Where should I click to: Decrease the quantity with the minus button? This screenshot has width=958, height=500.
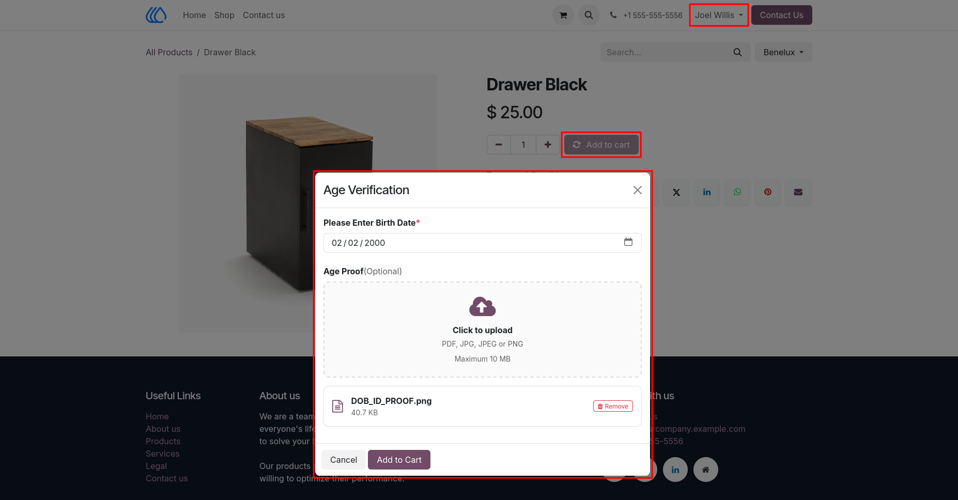pyautogui.click(x=499, y=145)
